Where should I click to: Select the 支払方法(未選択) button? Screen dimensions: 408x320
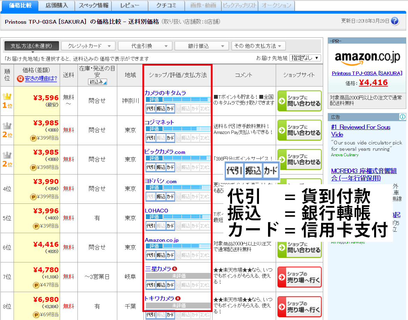(31, 46)
